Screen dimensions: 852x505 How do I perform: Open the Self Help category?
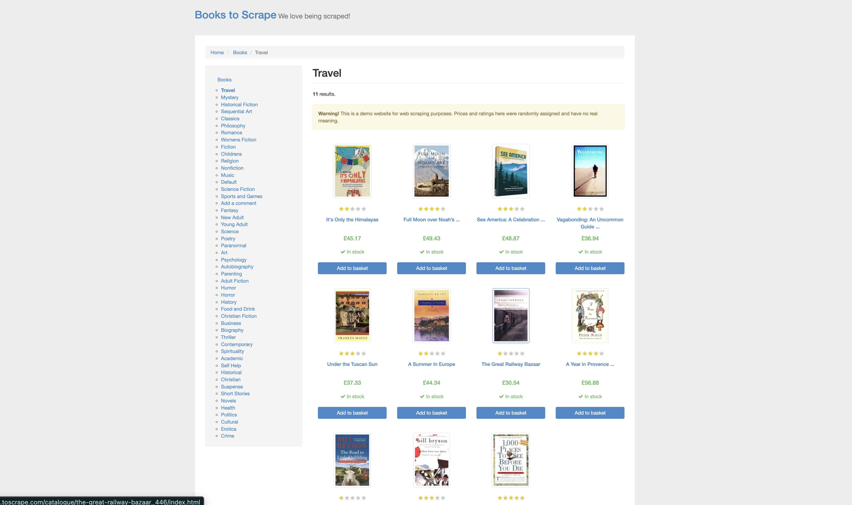pyautogui.click(x=231, y=365)
